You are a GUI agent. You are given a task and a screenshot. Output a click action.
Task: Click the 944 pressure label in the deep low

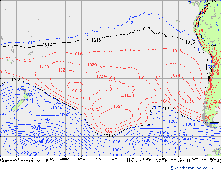coord(38,153)
